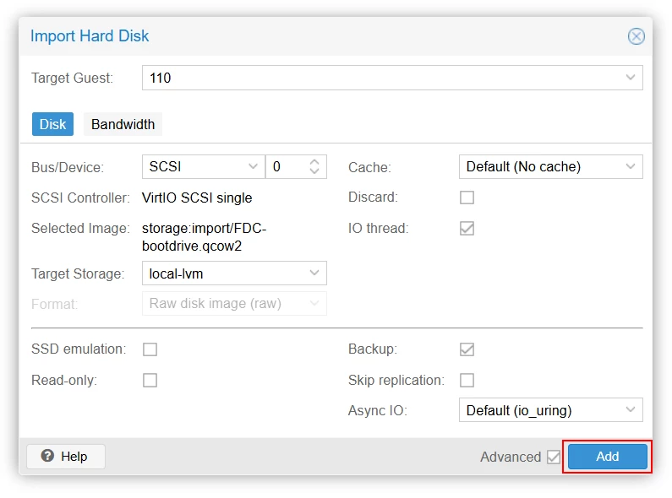Close the Import Hard Disk dialog
672x498 pixels.
click(636, 36)
